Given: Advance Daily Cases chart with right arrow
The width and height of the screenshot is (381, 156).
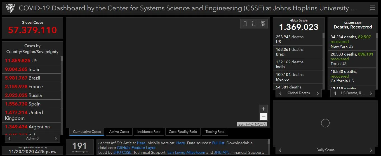Looking at the screenshot, I should tap(371, 150).
